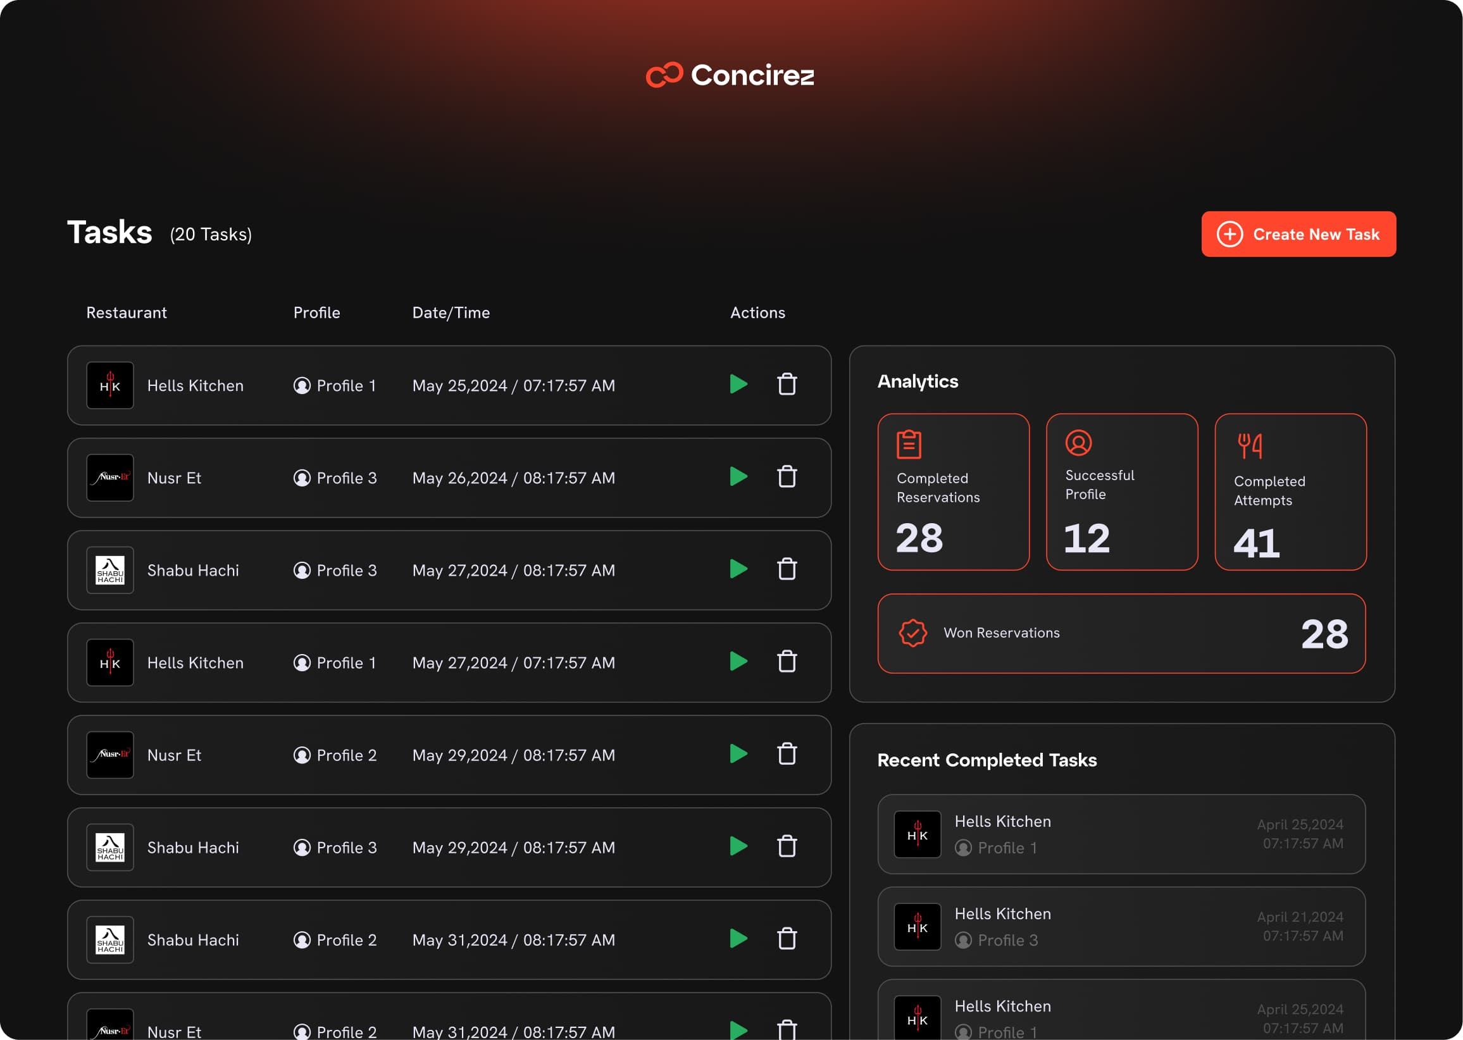Run the Hells Kitchen May 27 task

click(x=738, y=662)
